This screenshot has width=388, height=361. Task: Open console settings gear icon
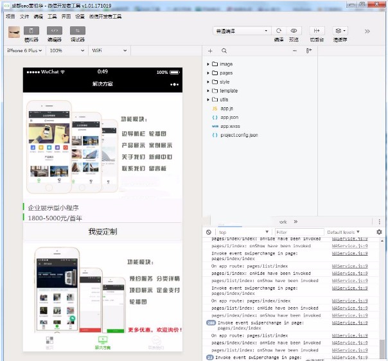tap(379, 232)
